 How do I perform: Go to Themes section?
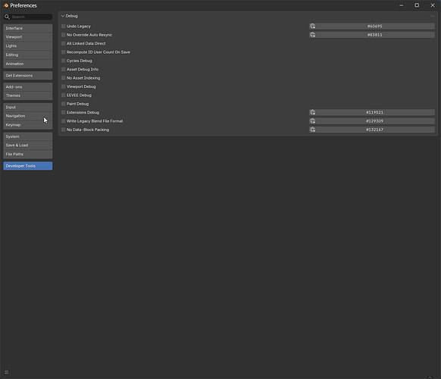[x=28, y=96]
